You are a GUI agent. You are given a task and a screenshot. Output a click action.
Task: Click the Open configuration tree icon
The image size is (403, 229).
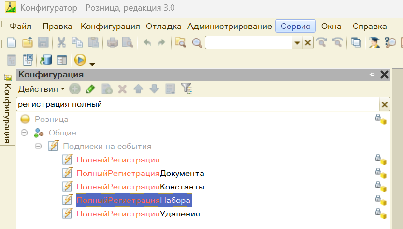click(x=12, y=60)
